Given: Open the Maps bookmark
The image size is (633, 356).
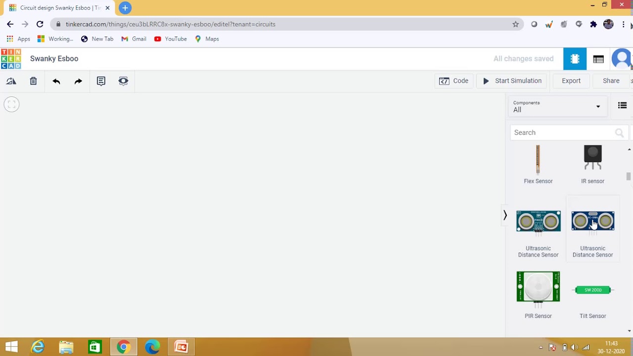Looking at the screenshot, I should (x=207, y=39).
